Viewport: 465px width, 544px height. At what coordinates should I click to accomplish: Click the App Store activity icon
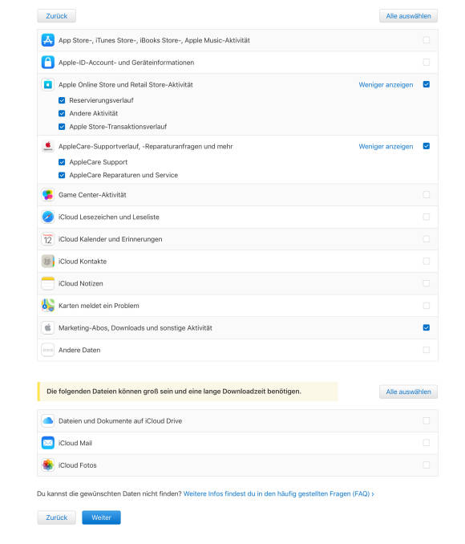tap(48, 40)
